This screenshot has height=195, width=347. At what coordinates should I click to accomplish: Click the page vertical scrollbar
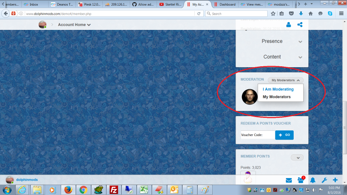344,127
